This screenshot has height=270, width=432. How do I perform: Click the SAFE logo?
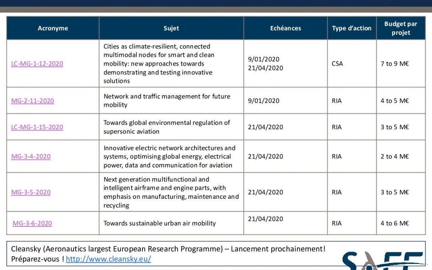coord(382,261)
